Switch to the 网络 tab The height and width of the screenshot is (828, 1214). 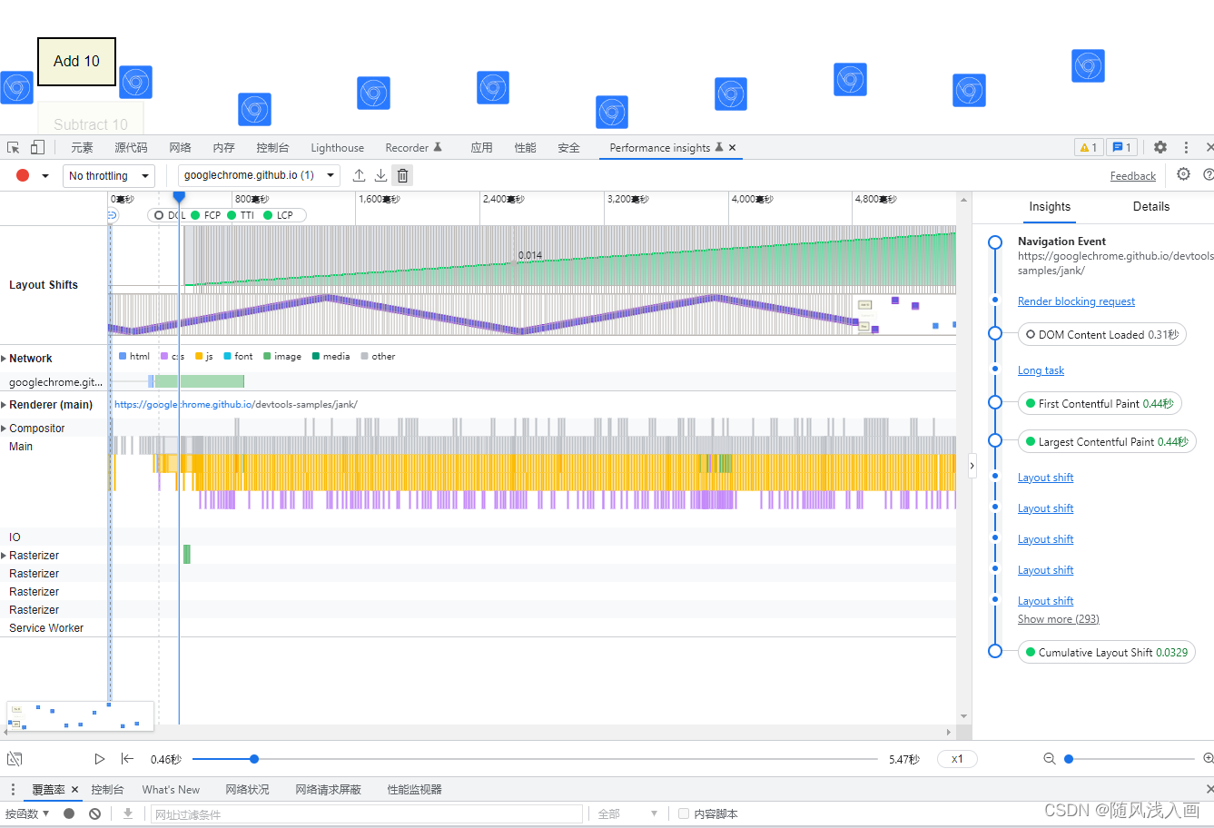click(x=180, y=148)
